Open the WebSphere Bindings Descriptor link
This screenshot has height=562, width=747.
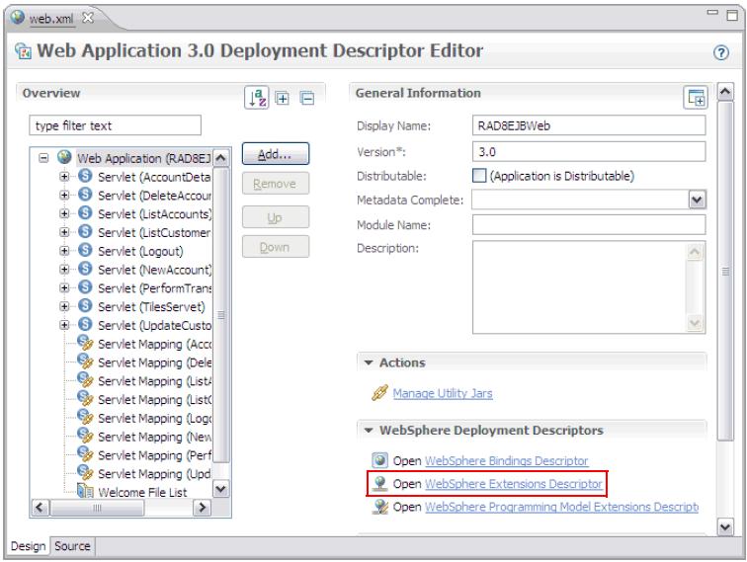pyautogui.click(x=507, y=461)
